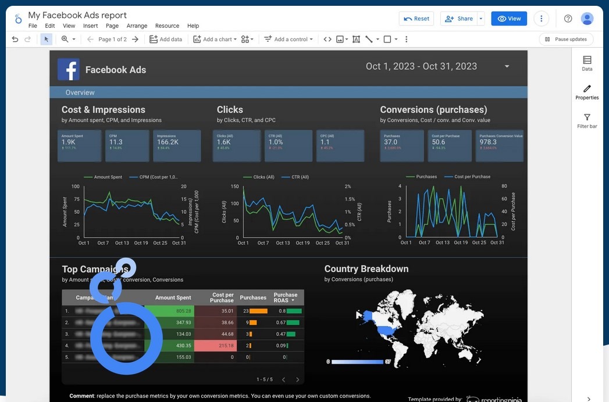Image resolution: width=609 pixels, height=402 pixels.
Task: Open the Edit menu
Action: pyautogui.click(x=49, y=26)
